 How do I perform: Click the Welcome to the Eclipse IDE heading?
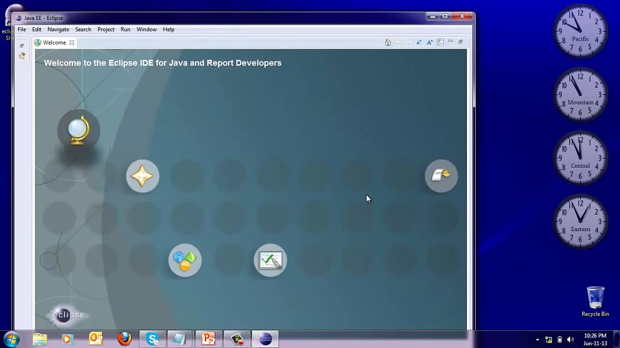[x=163, y=63]
